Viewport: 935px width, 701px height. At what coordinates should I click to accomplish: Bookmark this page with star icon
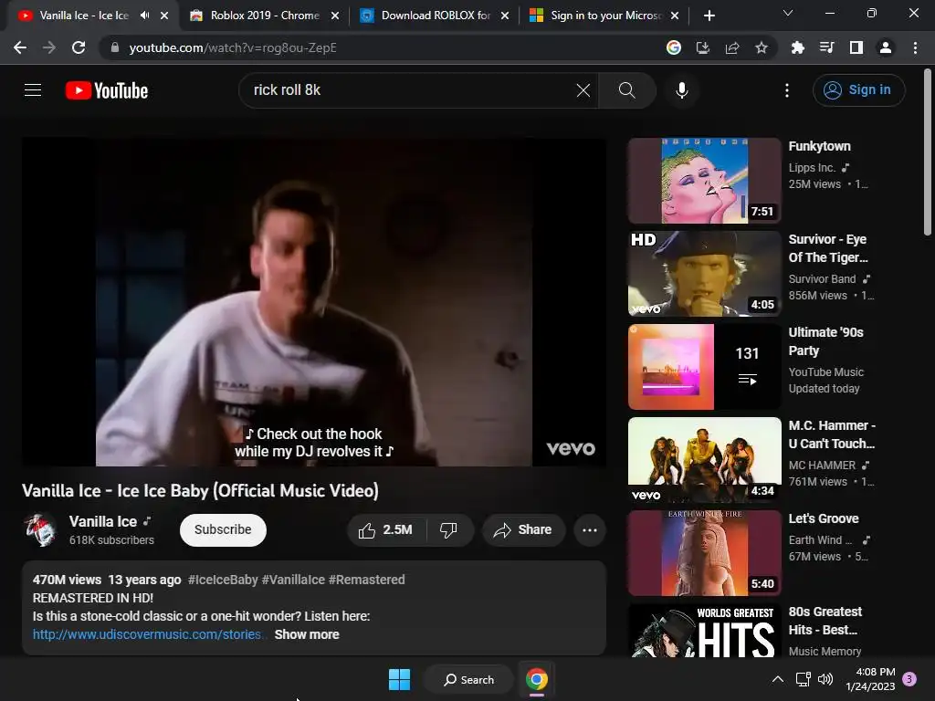coord(761,47)
